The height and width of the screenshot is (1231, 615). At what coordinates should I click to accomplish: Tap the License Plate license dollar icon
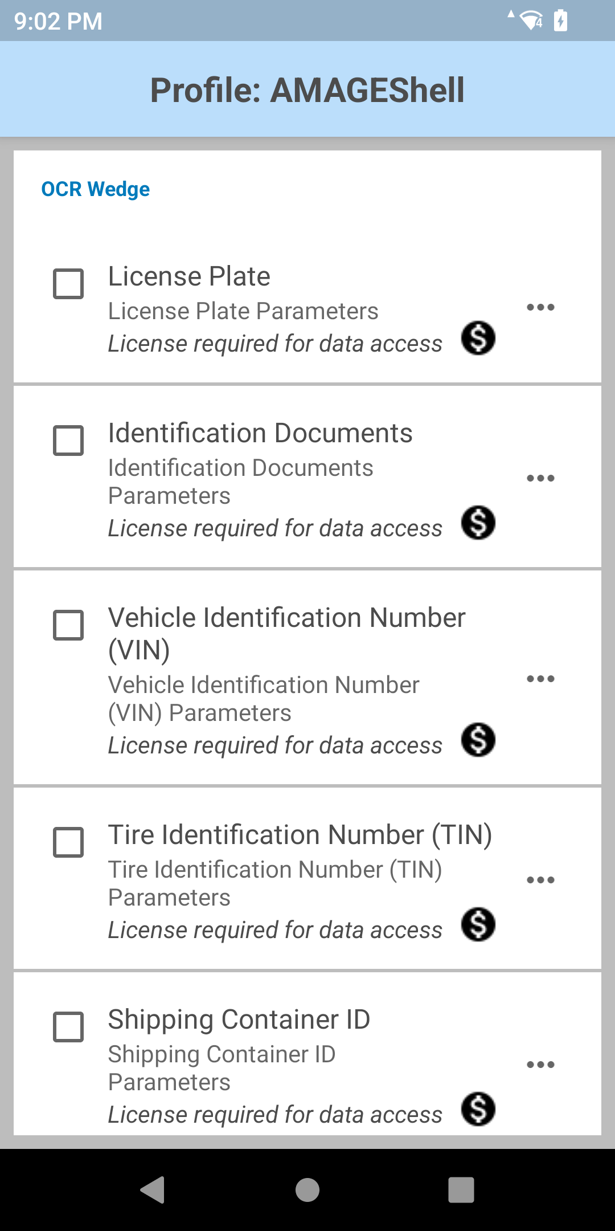478,338
